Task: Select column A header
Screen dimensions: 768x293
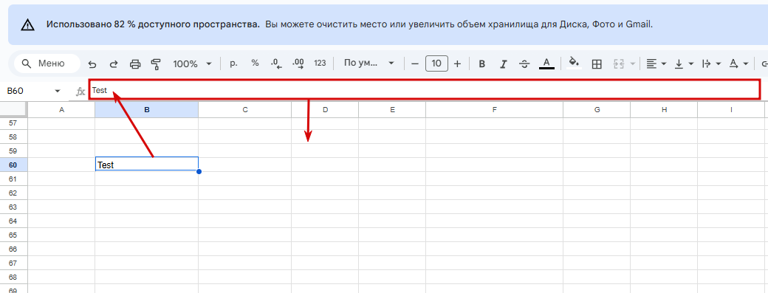Action: click(61, 110)
